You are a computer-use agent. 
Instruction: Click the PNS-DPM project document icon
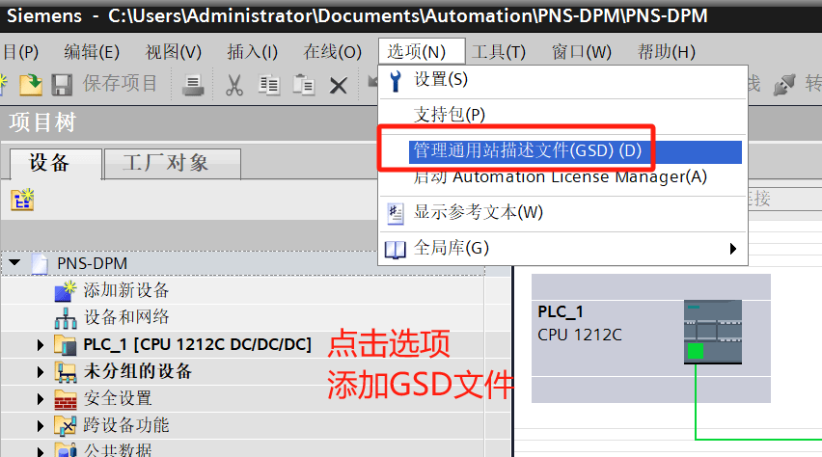coord(40,263)
